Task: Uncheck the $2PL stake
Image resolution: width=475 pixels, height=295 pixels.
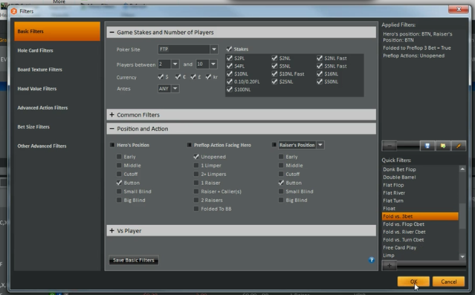Action: coord(230,58)
